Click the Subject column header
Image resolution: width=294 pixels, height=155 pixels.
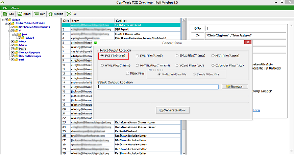tap(147, 21)
